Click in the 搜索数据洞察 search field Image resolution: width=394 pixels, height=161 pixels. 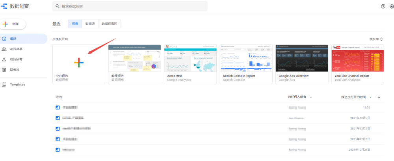click(x=130, y=6)
